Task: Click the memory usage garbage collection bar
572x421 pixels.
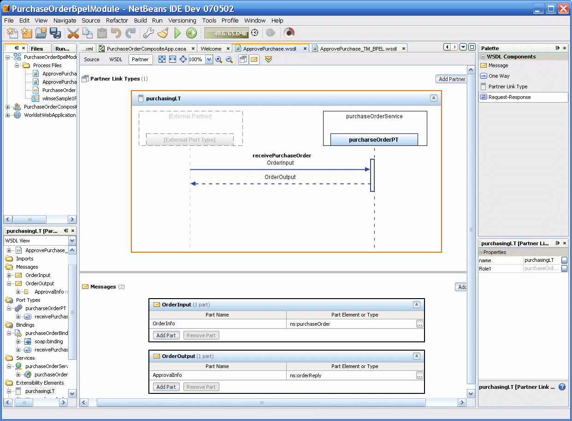Action: click(226, 33)
